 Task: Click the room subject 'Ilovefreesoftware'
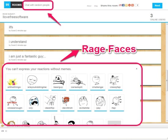click(15, 17)
